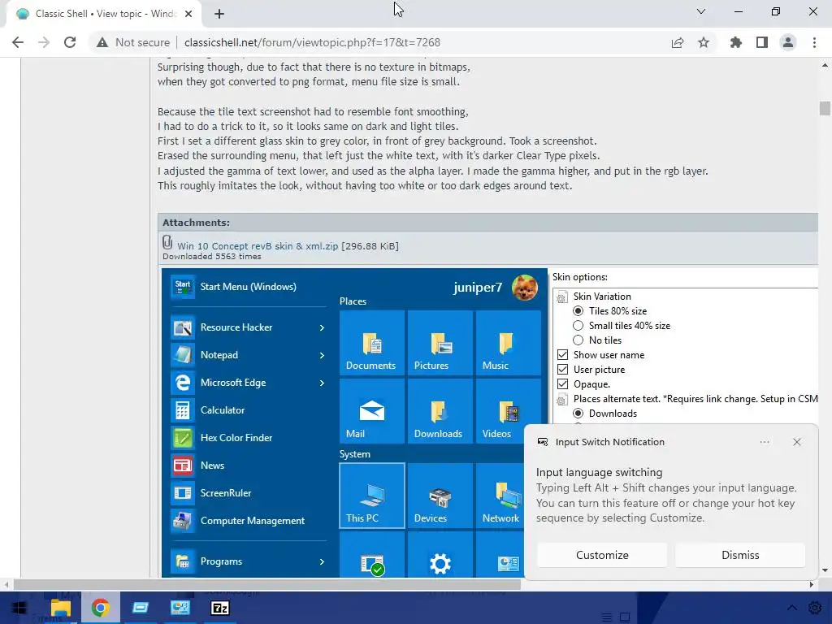Open File Explorer from the taskbar

click(x=60, y=608)
